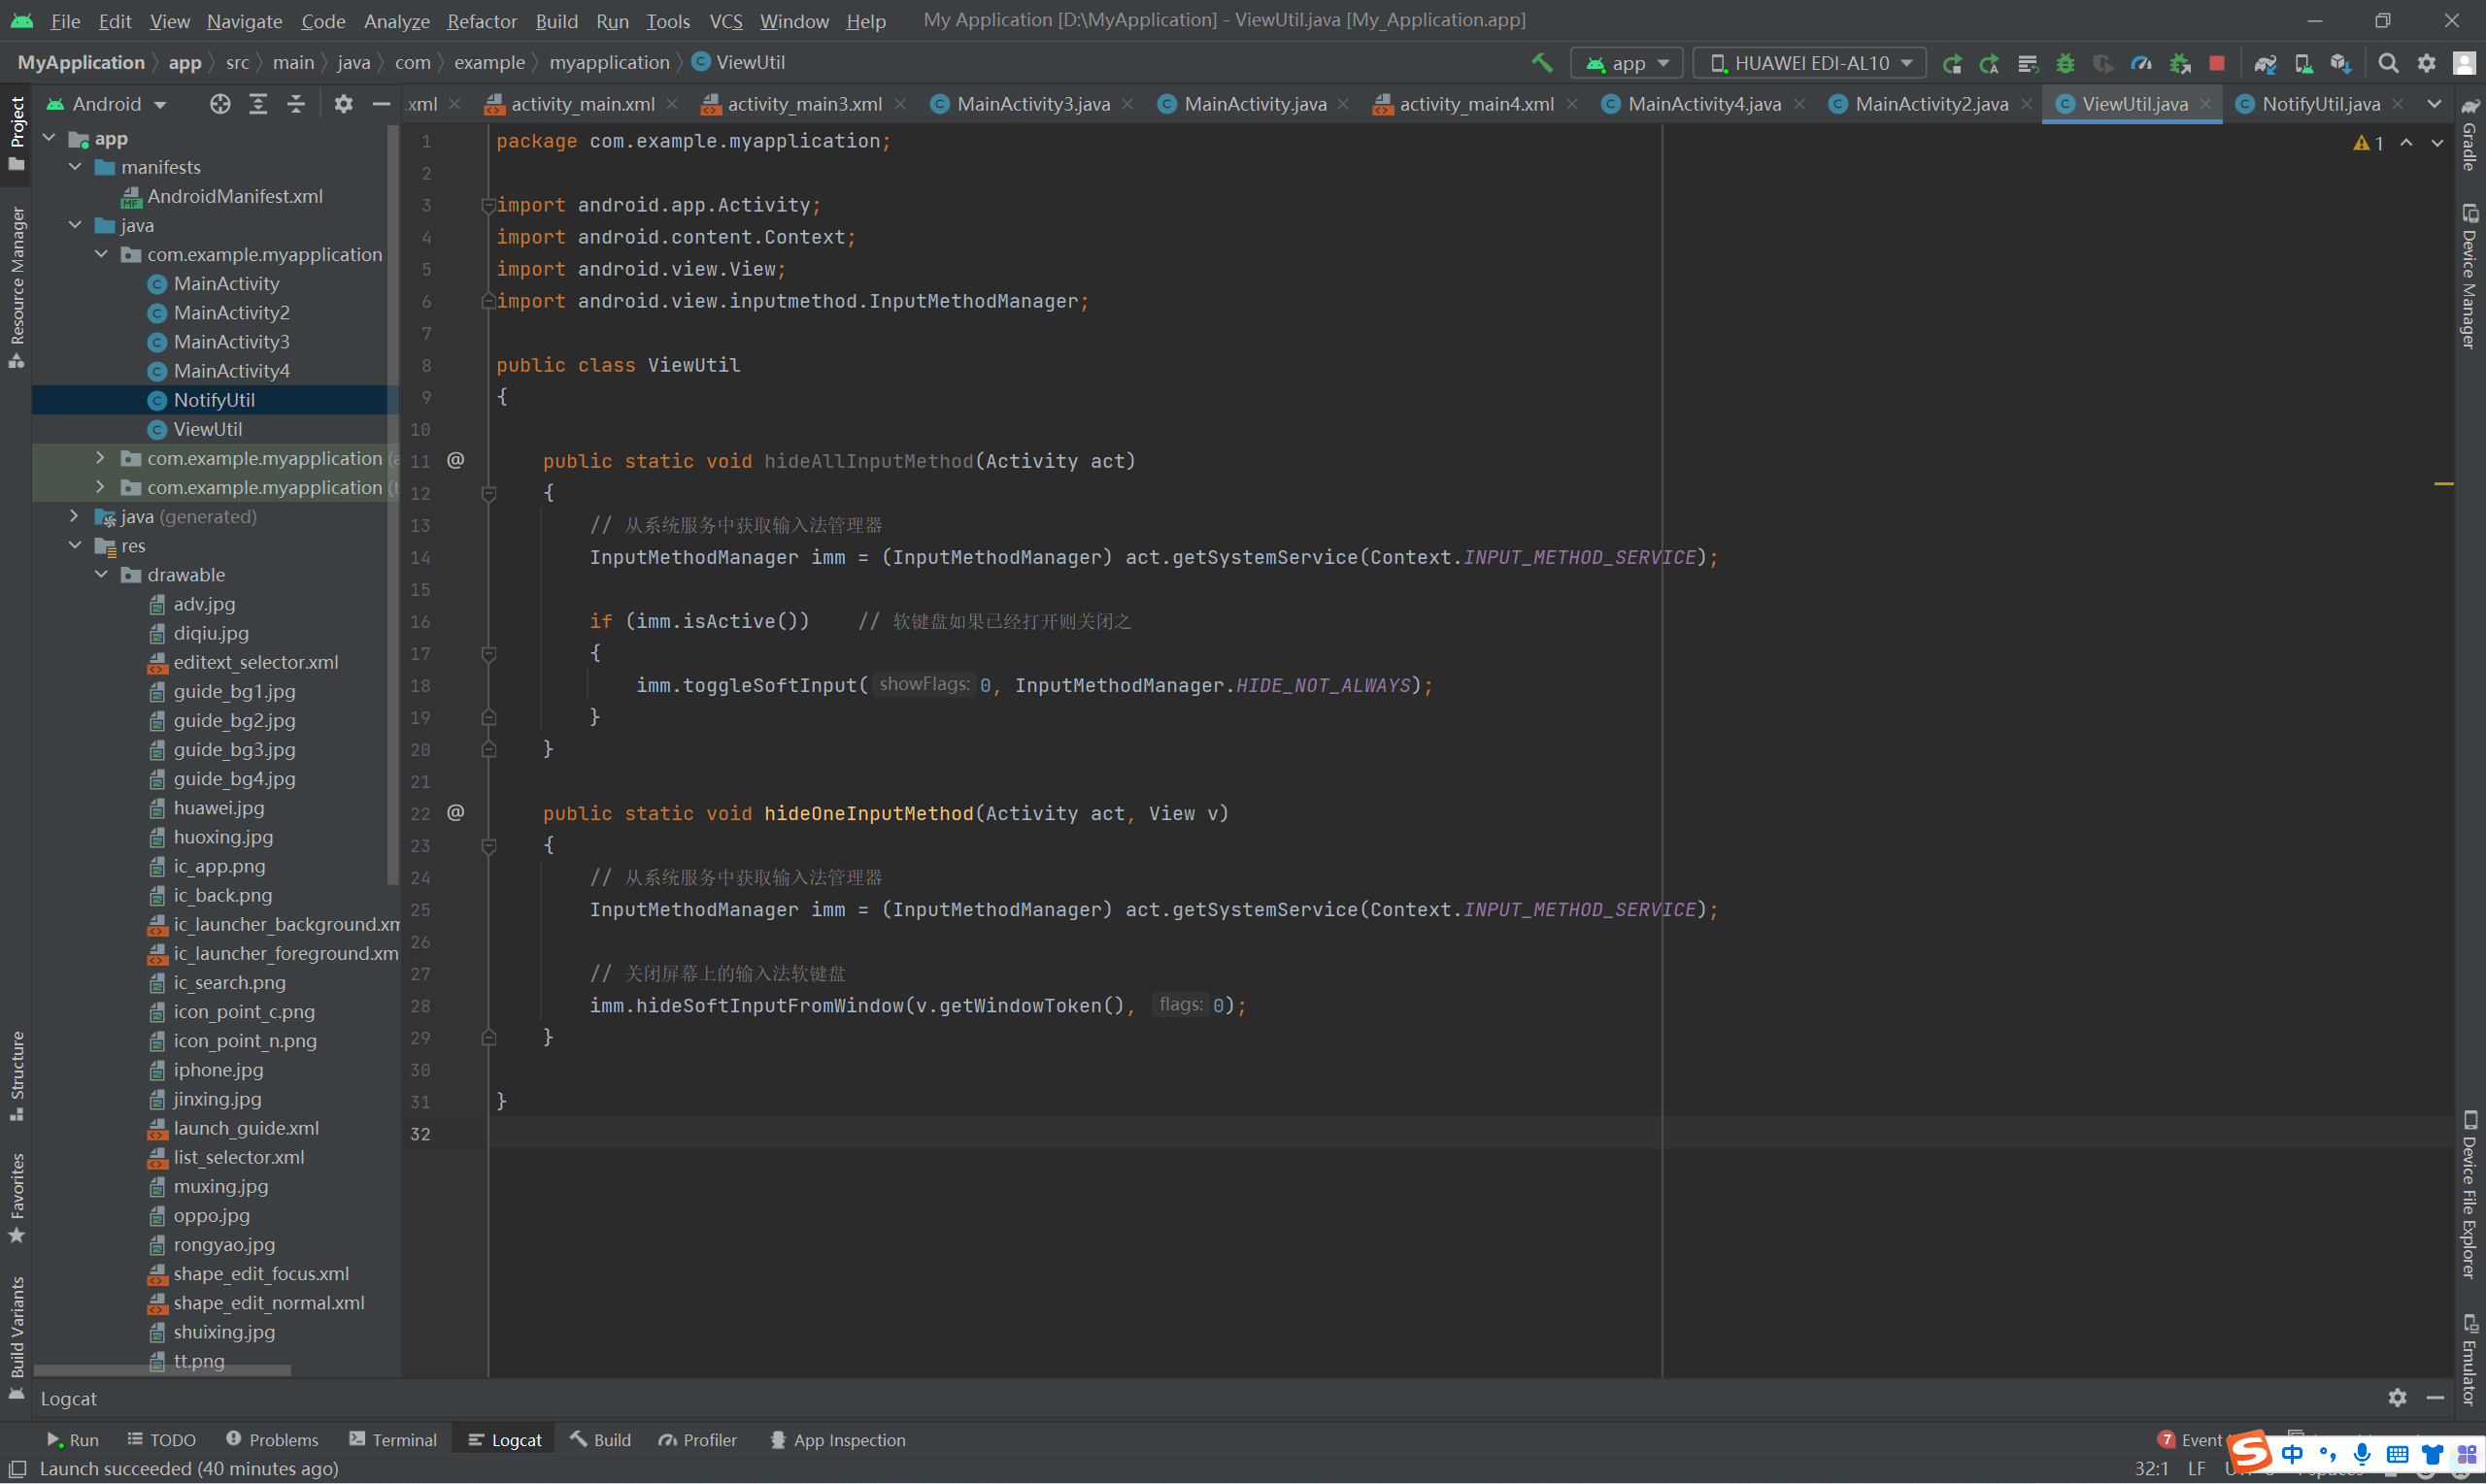Toggle the Structure tool window

(x=17, y=1074)
